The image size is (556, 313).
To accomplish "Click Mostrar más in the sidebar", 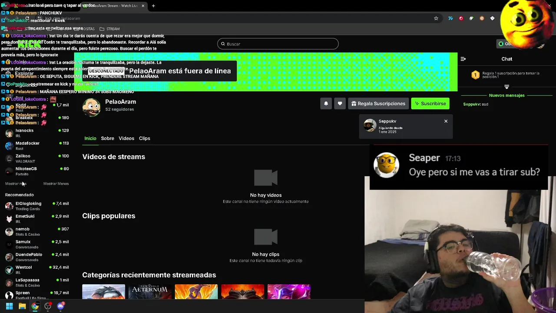I will pos(16,183).
